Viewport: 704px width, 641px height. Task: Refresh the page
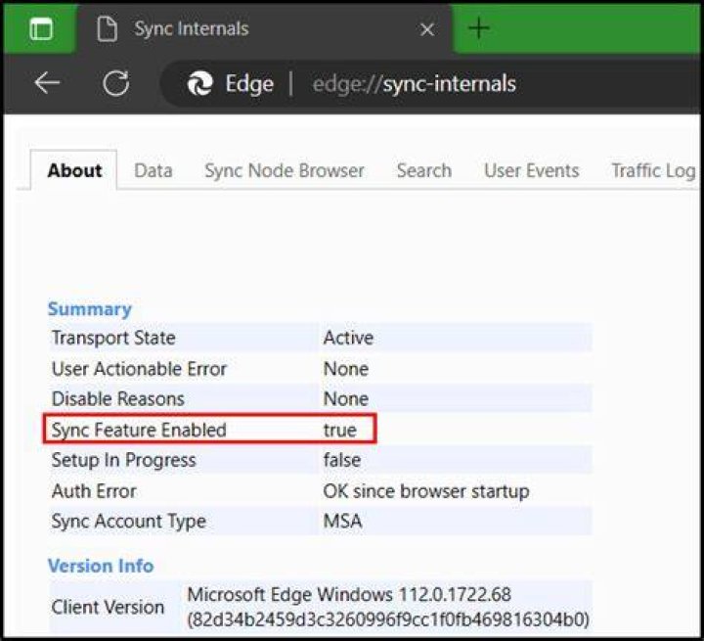[x=115, y=83]
